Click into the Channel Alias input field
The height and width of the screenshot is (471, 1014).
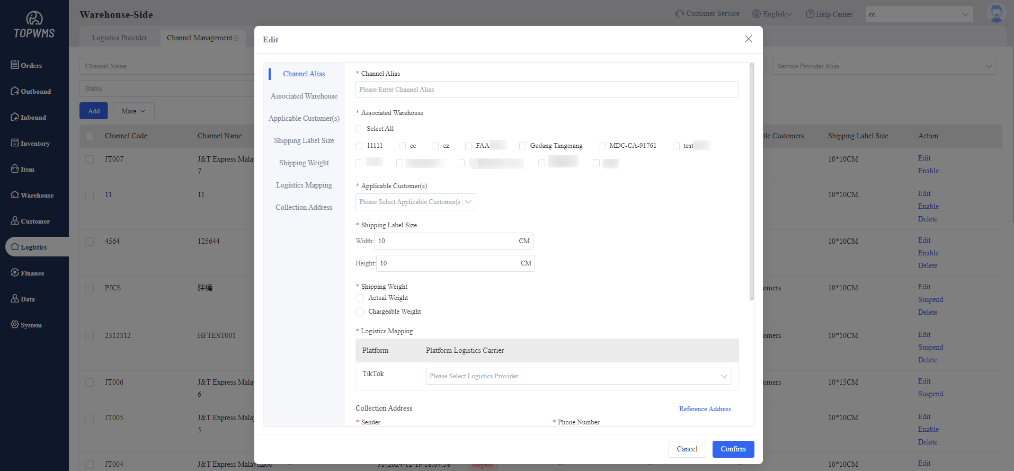(x=547, y=90)
